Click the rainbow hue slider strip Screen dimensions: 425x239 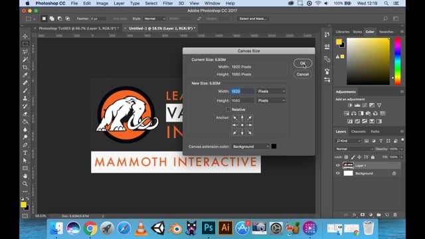pyautogui.click(x=397, y=62)
